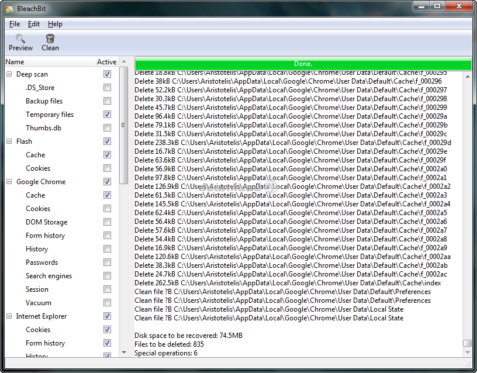Image resolution: width=477 pixels, height=373 pixels.
Task: Select the Vacuum row label
Action: (39, 303)
